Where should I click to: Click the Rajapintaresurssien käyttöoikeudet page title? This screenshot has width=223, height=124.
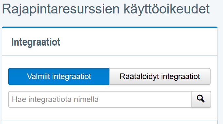pyautogui.click(x=106, y=9)
